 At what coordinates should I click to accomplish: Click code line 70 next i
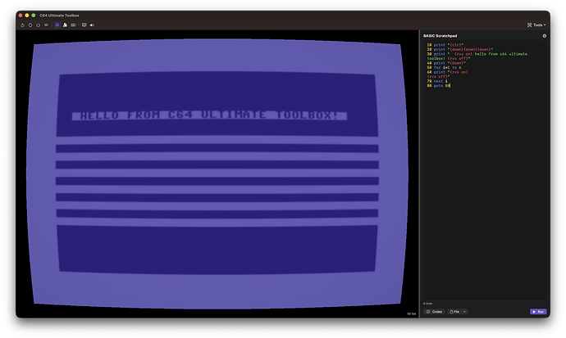(x=437, y=81)
